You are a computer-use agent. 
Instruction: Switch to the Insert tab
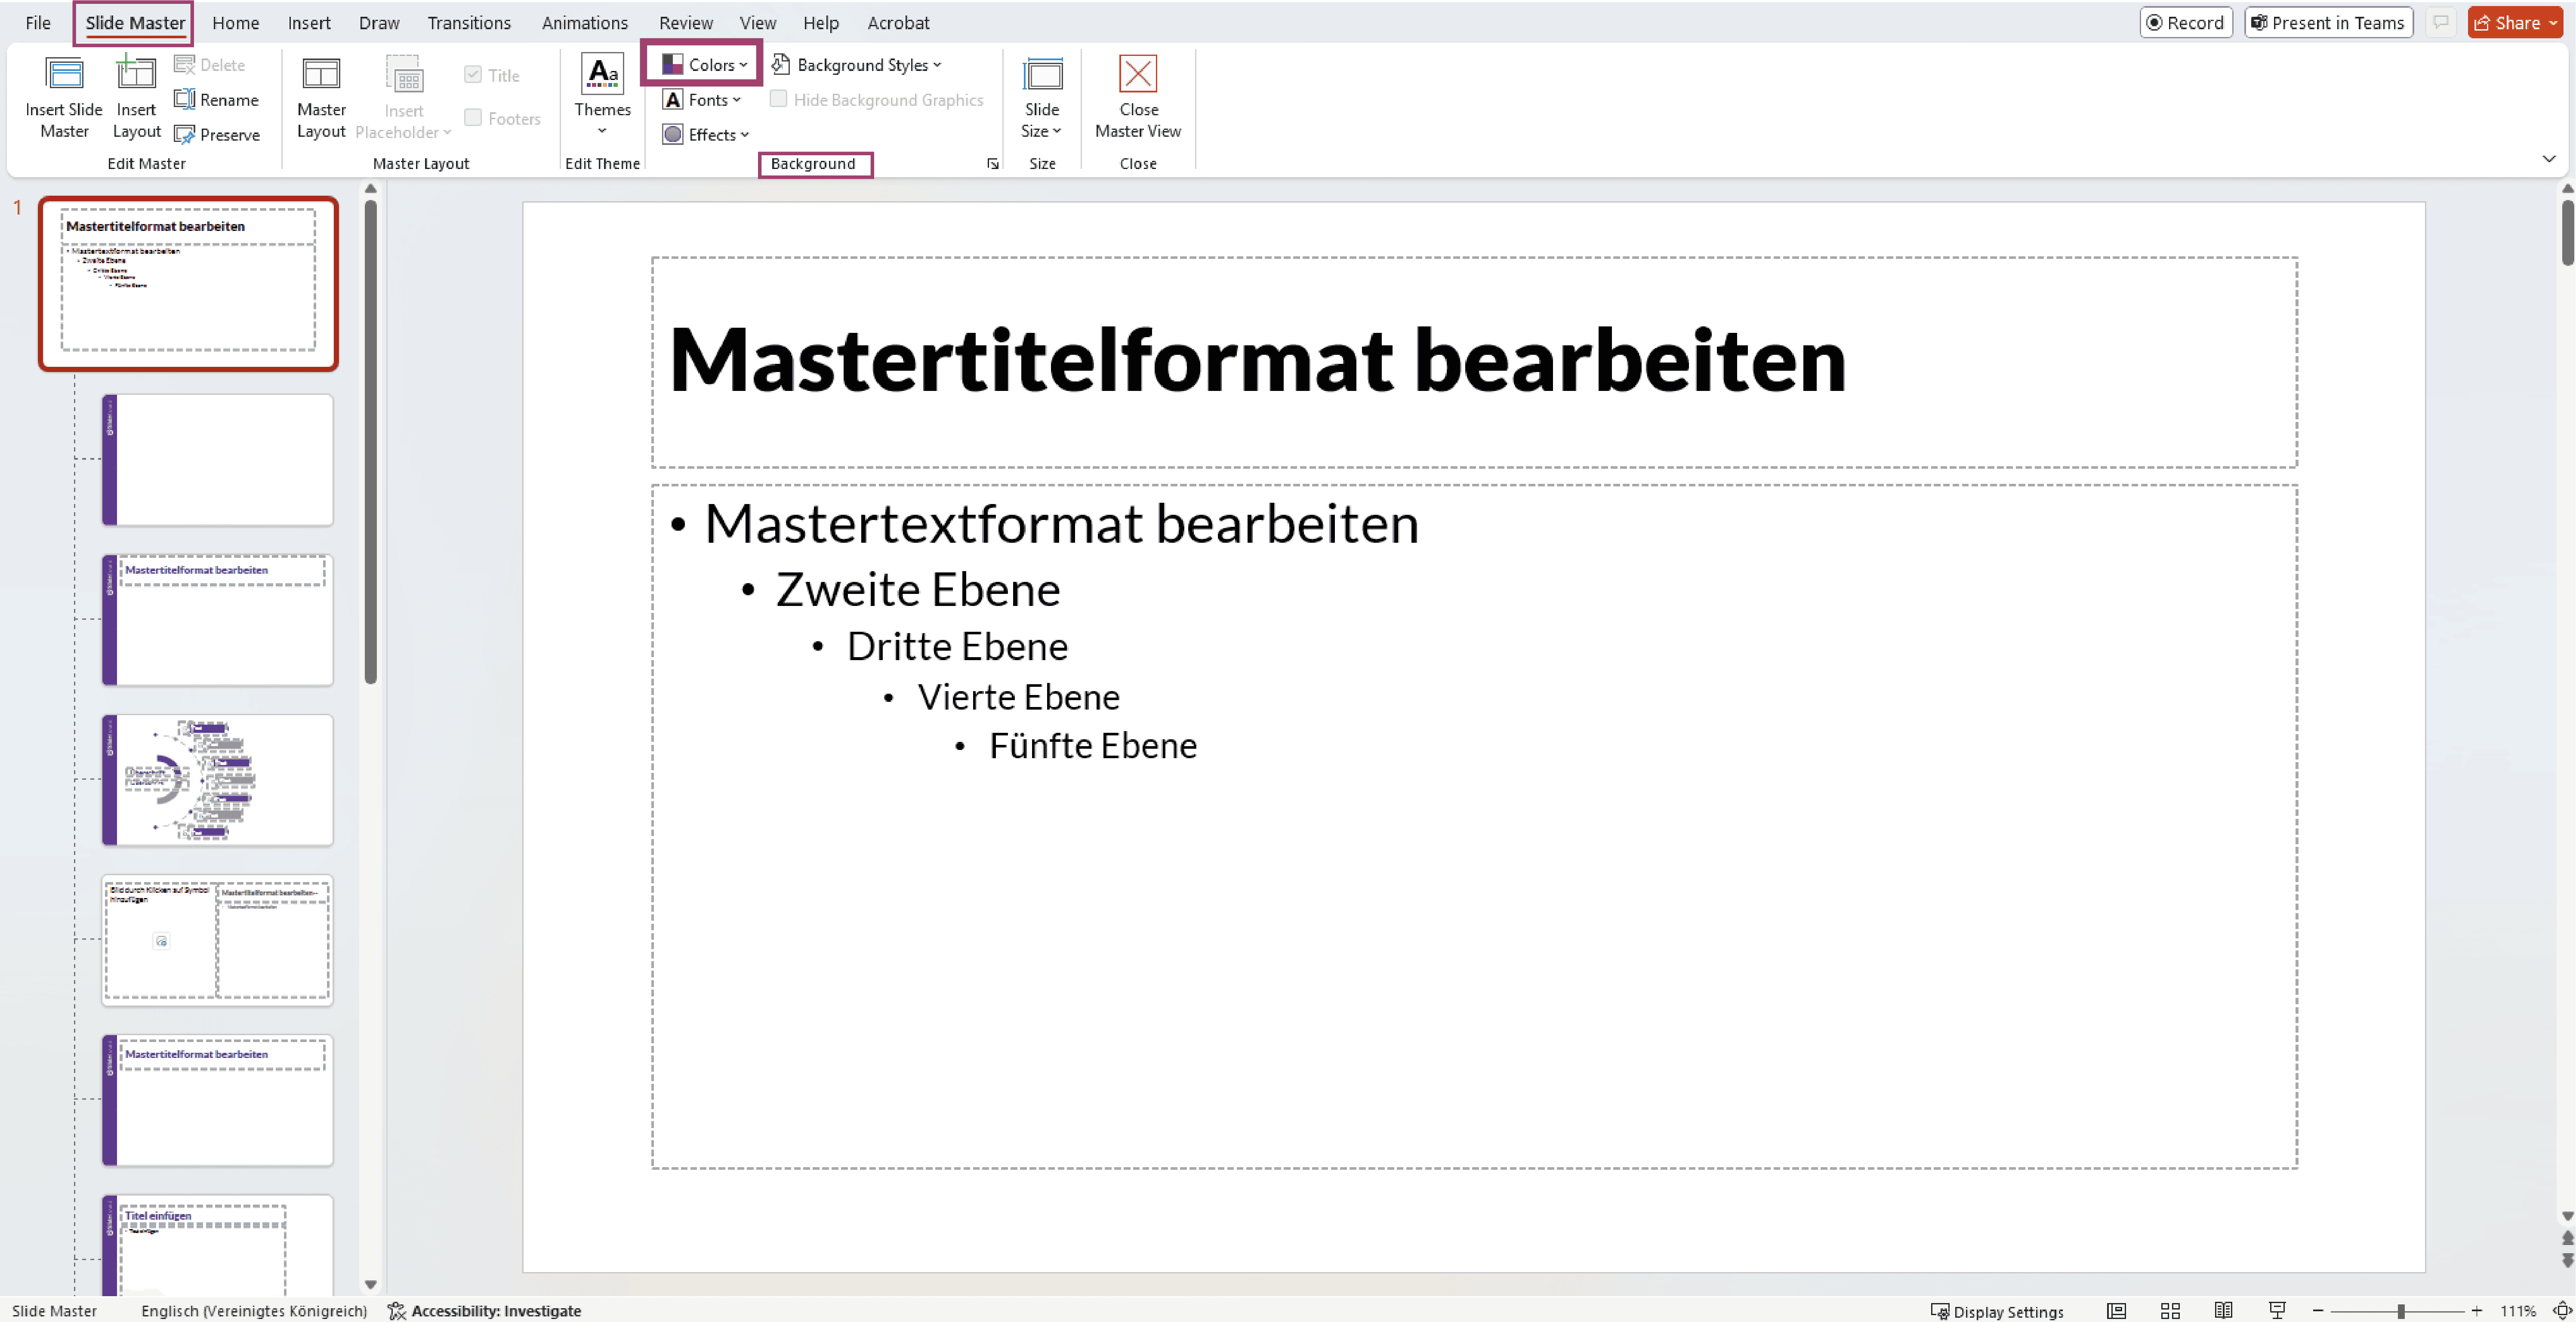point(309,23)
